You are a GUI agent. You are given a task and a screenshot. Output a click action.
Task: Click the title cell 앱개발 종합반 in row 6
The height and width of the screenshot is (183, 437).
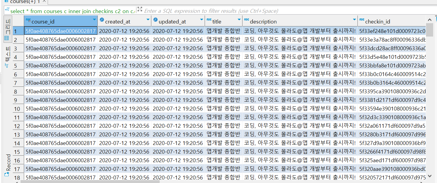tap(223, 74)
